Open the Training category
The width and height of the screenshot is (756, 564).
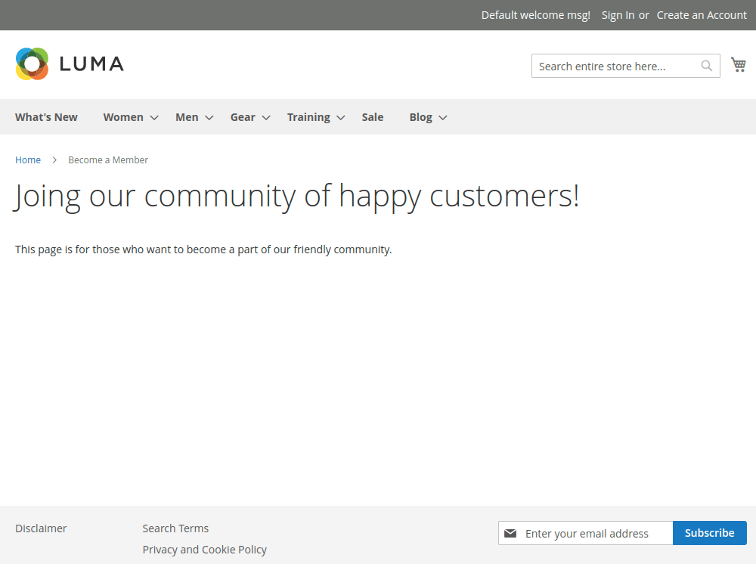point(308,117)
